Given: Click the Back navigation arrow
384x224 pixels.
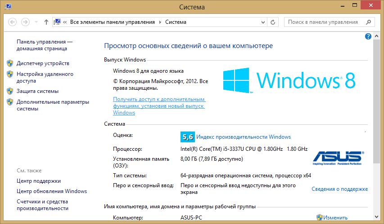Looking at the screenshot, I should tap(13, 22).
